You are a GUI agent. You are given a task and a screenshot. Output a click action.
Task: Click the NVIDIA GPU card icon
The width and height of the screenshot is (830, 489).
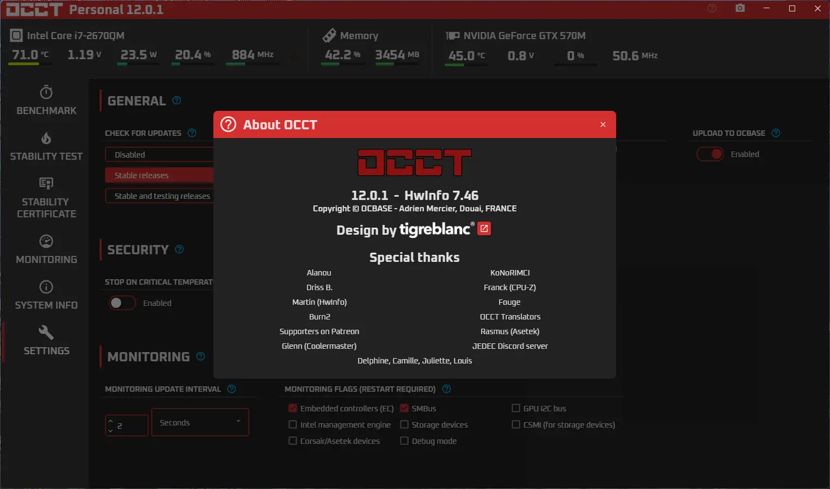(453, 35)
